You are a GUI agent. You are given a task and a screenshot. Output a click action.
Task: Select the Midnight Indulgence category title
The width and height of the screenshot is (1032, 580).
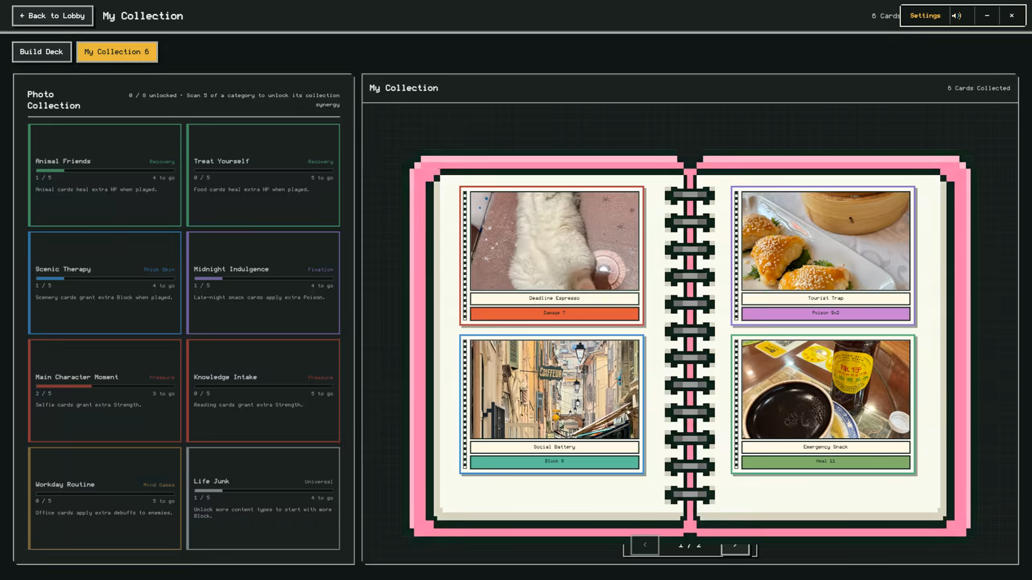click(x=231, y=269)
